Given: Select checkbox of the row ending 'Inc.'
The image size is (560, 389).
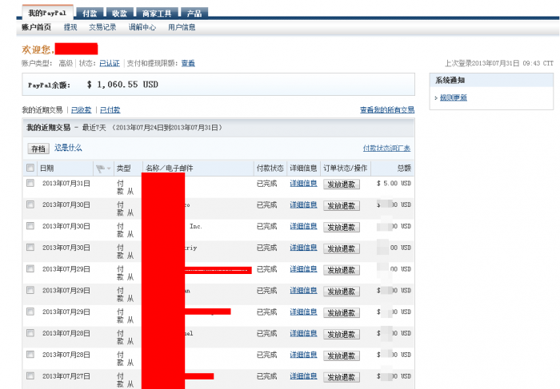Looking at the screenshot, I should click(30, 226).
